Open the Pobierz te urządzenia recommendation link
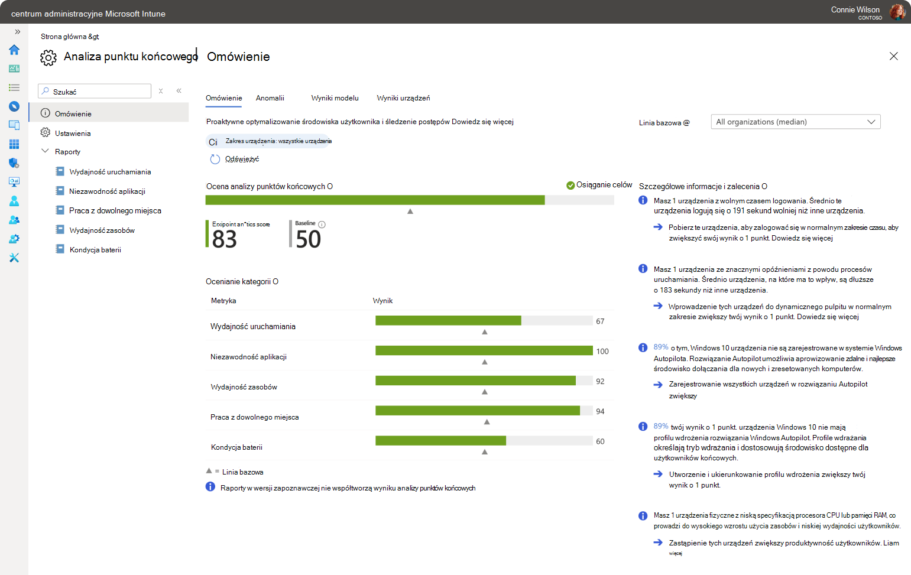The height and width of the screenshot is (575, 911). pos(784,232)
